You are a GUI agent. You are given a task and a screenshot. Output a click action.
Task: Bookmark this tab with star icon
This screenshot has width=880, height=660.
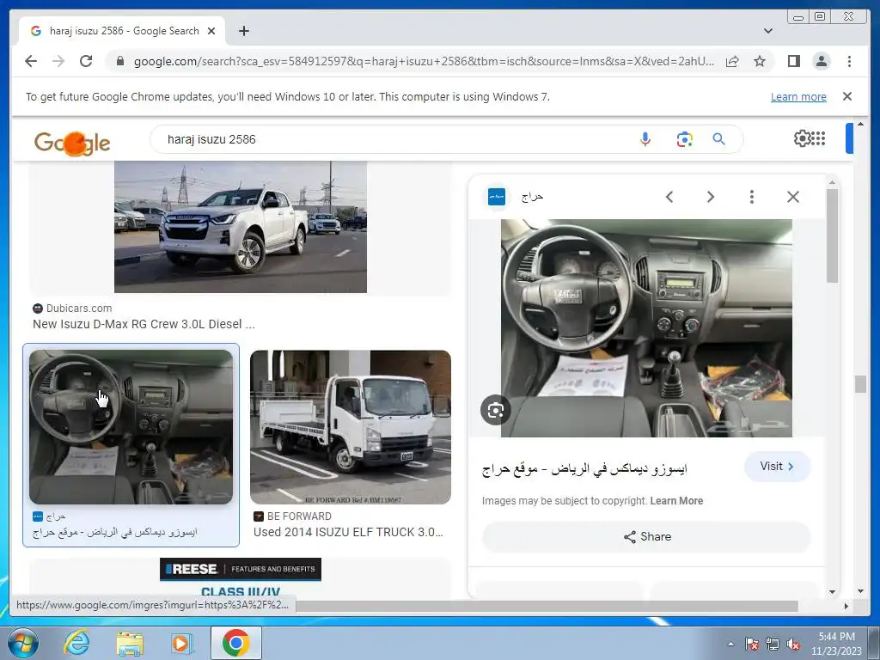click(760, 61)
